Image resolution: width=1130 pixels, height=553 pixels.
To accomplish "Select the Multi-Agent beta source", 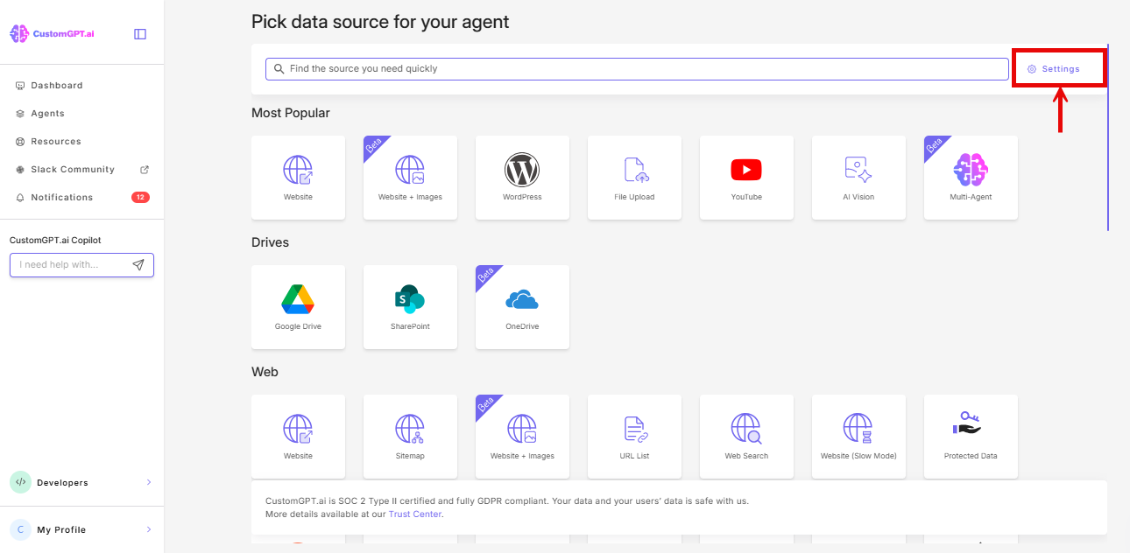I will pos(971,178).
